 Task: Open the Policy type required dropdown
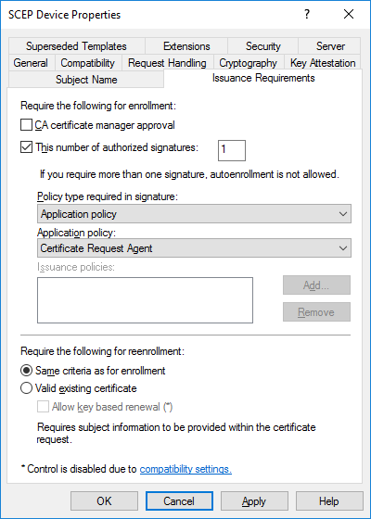pyautogui.click(x=194, y=214)
